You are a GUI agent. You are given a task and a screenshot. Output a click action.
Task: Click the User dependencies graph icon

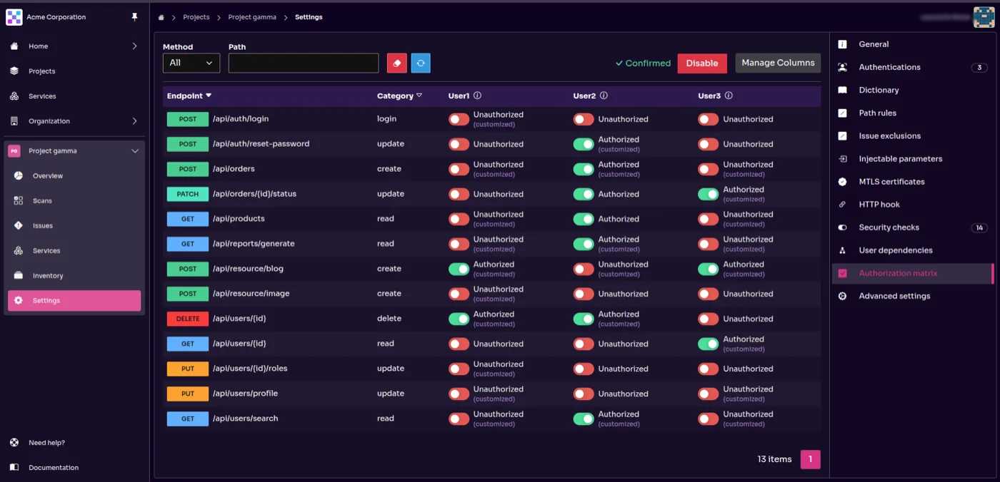843,250
